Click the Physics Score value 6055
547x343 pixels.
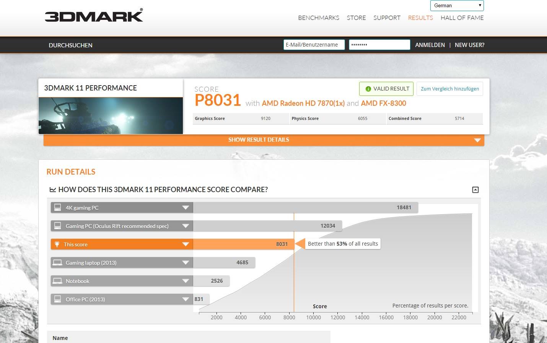(363, 118)
